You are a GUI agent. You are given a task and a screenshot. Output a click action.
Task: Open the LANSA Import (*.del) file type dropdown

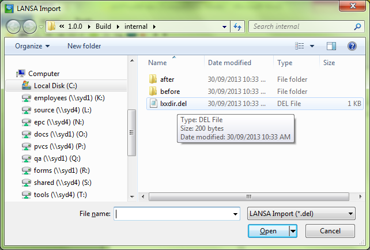(x=301, y=214)
